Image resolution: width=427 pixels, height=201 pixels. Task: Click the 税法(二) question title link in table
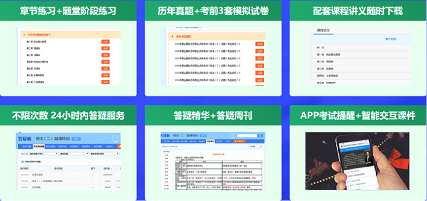(47, 181)
